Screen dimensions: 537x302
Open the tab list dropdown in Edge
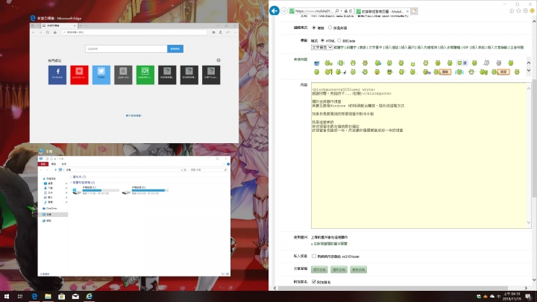tap(87, 25)
